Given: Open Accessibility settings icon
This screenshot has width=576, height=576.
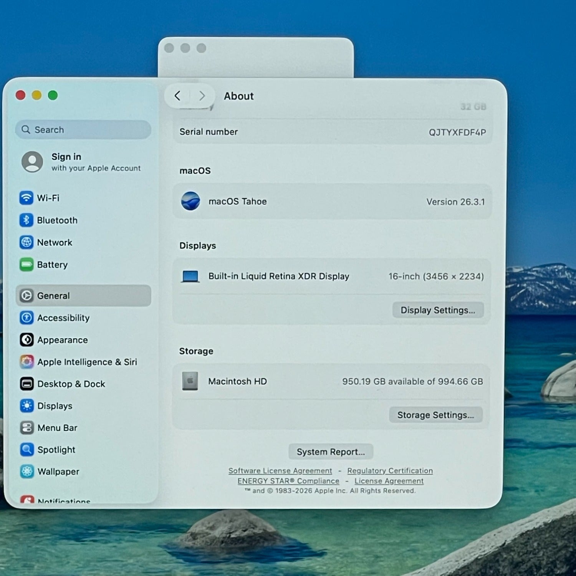Looking at the screenshot, I should [26, 318].
